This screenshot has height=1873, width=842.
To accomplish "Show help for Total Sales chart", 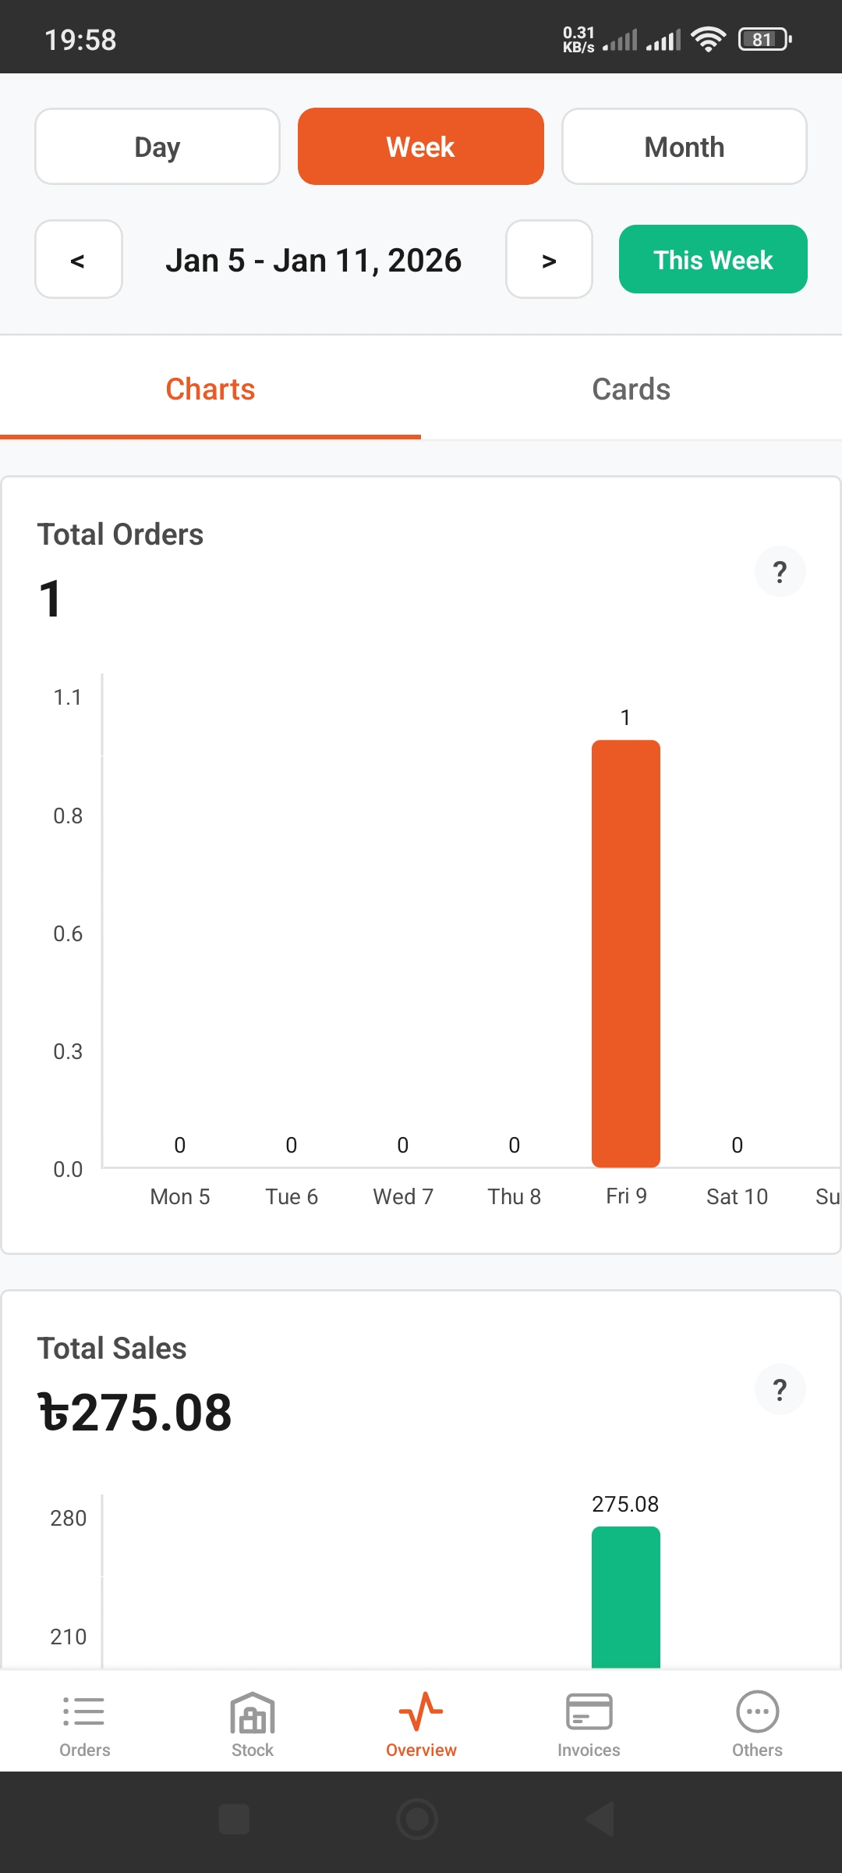I will tap(780, 1389).
